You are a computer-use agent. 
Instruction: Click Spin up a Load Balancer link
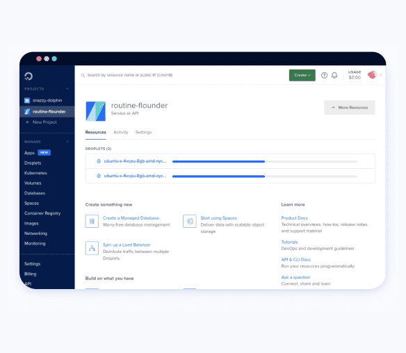[x=127, y=245]
